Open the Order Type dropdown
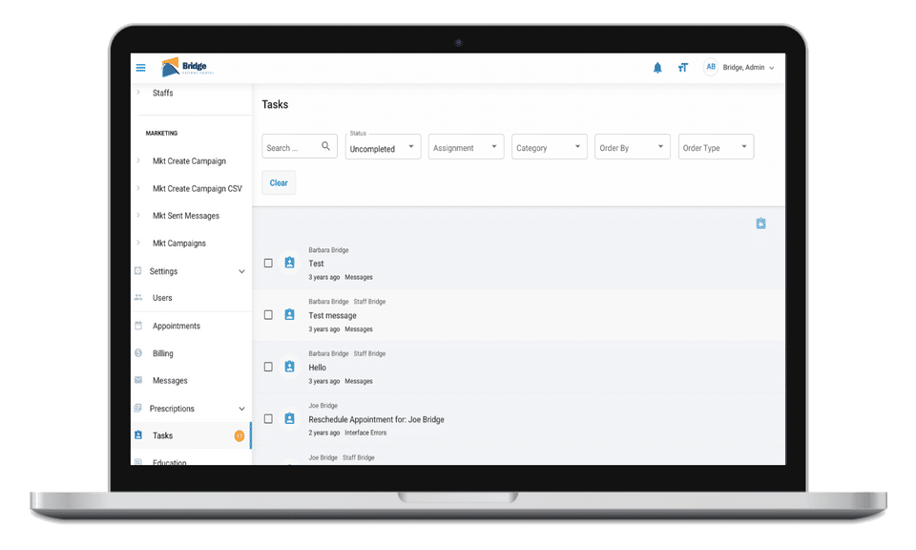Screen dimensions: 916x550 point(716,147)
